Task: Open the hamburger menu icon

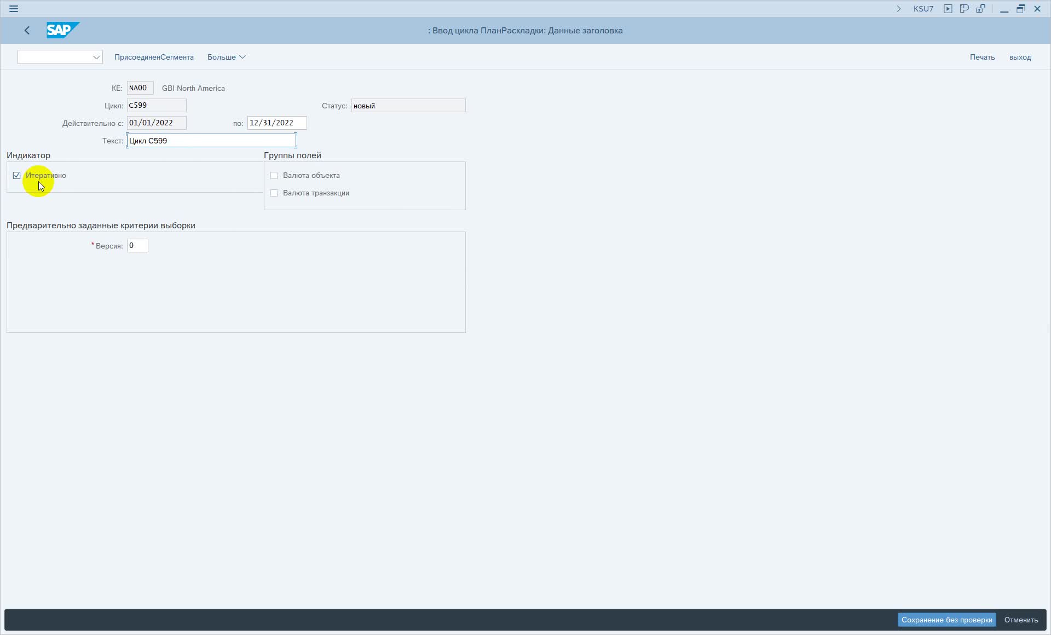Action: pyautogui.click(x=14, y=9)
